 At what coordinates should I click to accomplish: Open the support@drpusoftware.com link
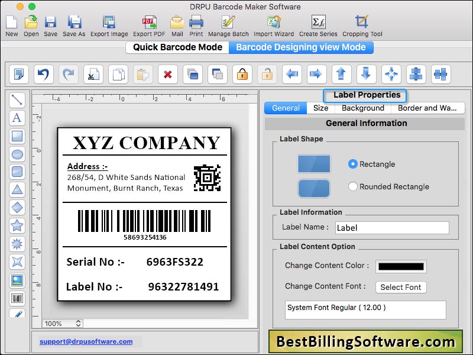click(x=86, y=341)
